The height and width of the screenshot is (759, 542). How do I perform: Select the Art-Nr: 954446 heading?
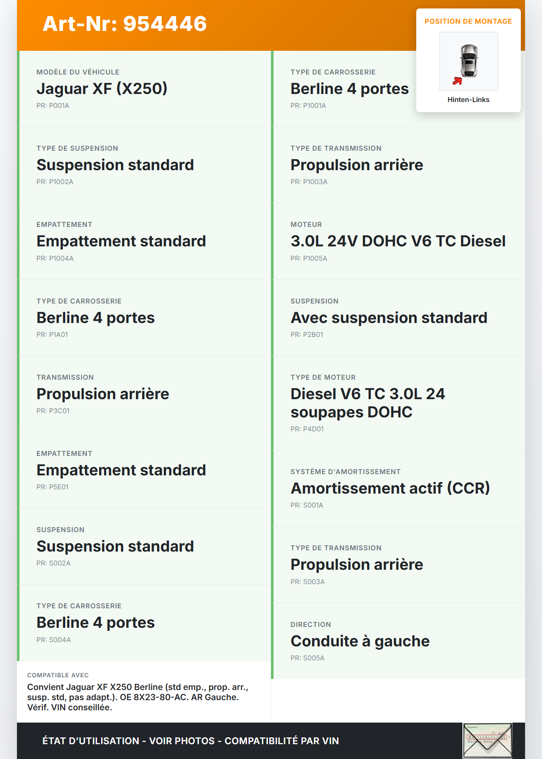(x=124, y=24)
